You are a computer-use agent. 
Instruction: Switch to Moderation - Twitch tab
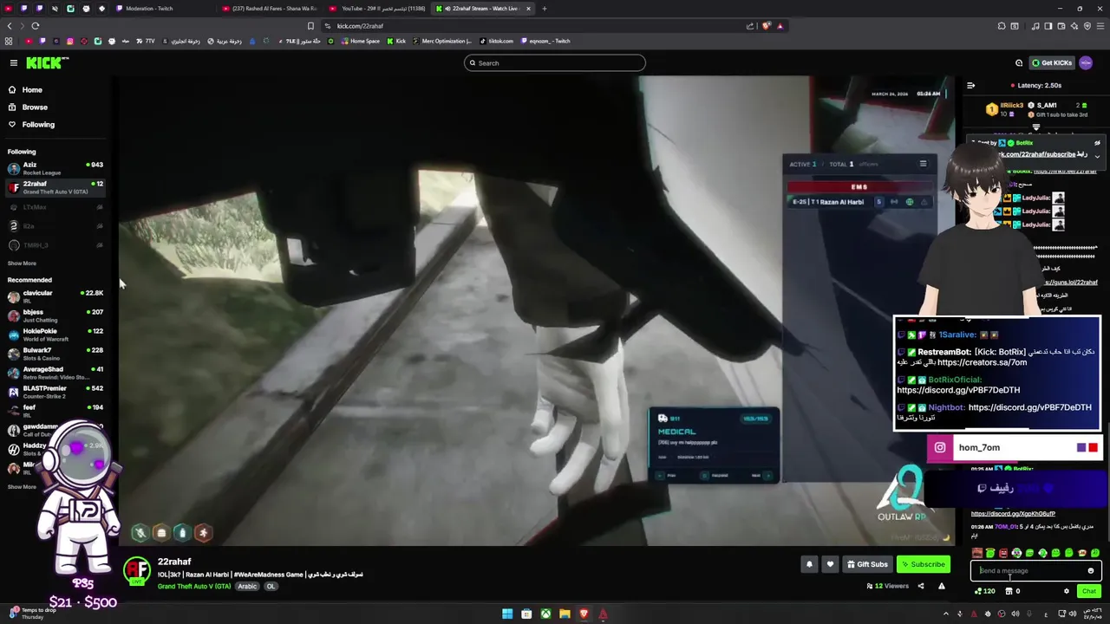149,9
